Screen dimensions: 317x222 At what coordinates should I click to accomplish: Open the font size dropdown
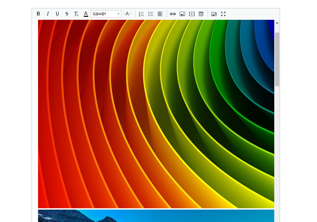click(128, 14)
